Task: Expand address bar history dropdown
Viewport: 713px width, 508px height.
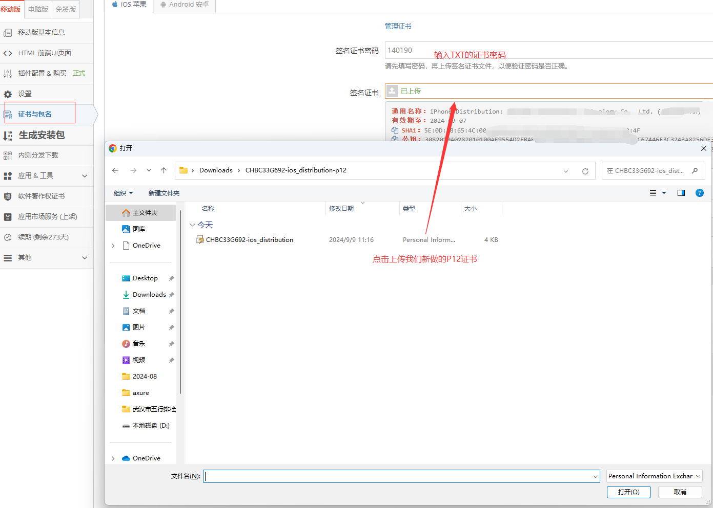Action: [x=566, y=171]
